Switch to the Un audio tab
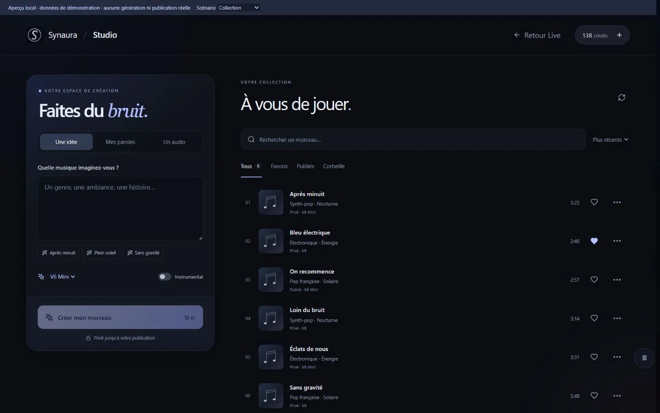660x413 pixels. 174,142
